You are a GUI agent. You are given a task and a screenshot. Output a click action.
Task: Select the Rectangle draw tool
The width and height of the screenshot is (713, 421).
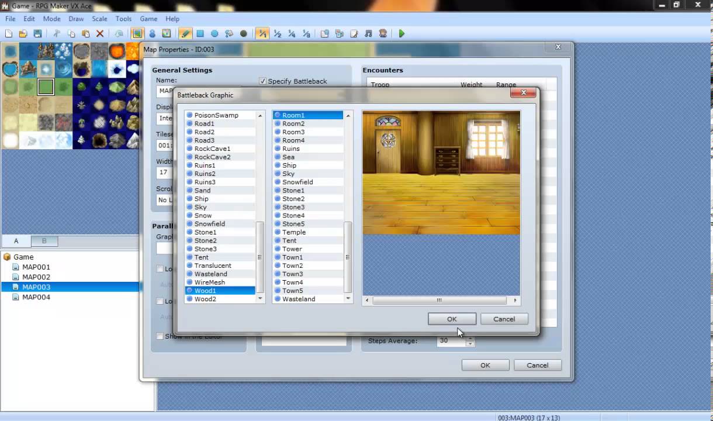tap(200, 34)
